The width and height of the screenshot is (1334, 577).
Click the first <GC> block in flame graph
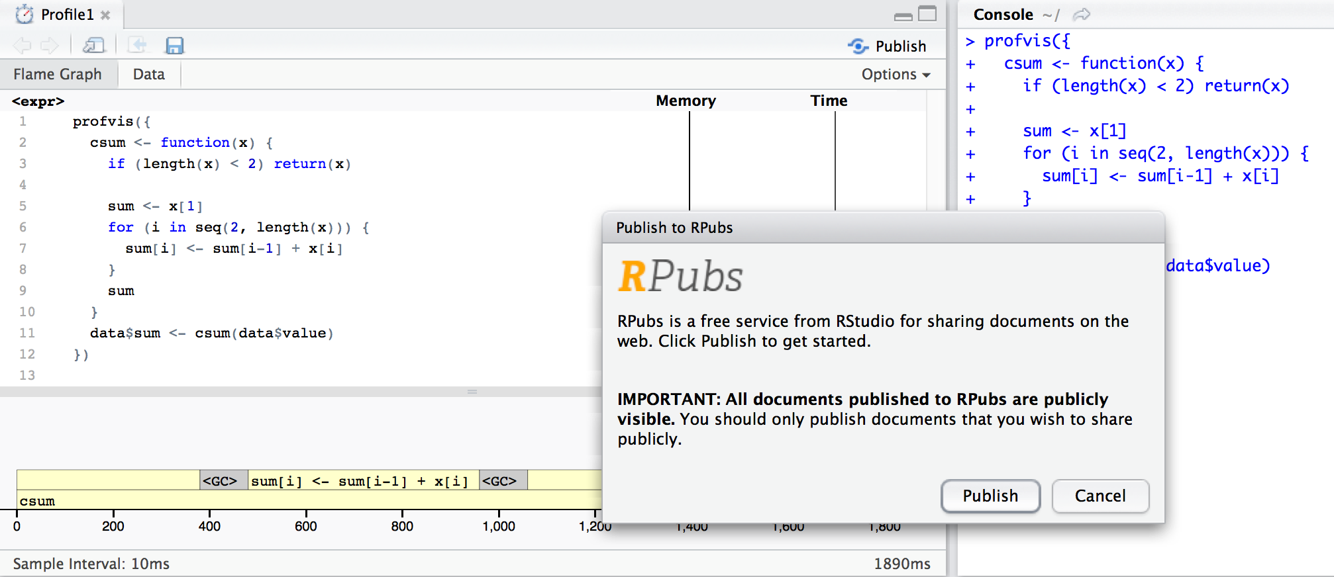224,480
